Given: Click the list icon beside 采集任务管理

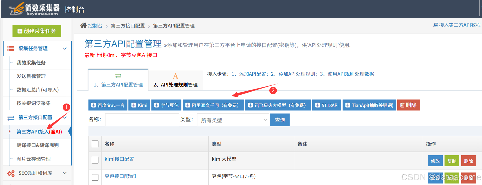Looking at the screenshot, I should pos(11,48).
